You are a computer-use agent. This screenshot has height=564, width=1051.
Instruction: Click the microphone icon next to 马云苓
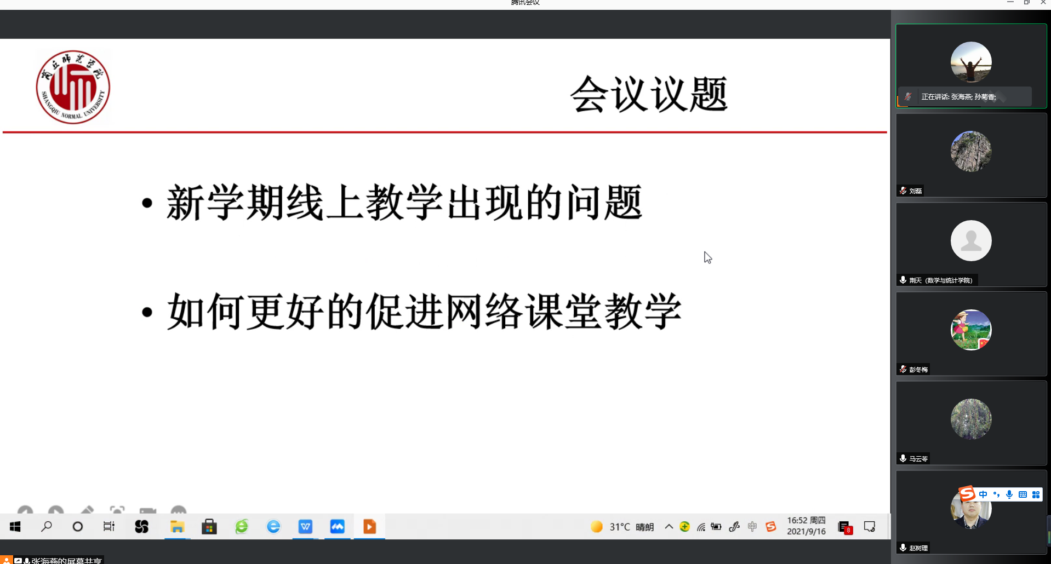tap(903, 458)
